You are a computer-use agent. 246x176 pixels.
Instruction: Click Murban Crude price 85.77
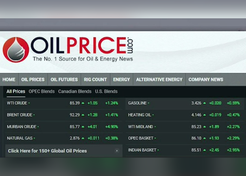pyautogui.click(x=75, y=127)
